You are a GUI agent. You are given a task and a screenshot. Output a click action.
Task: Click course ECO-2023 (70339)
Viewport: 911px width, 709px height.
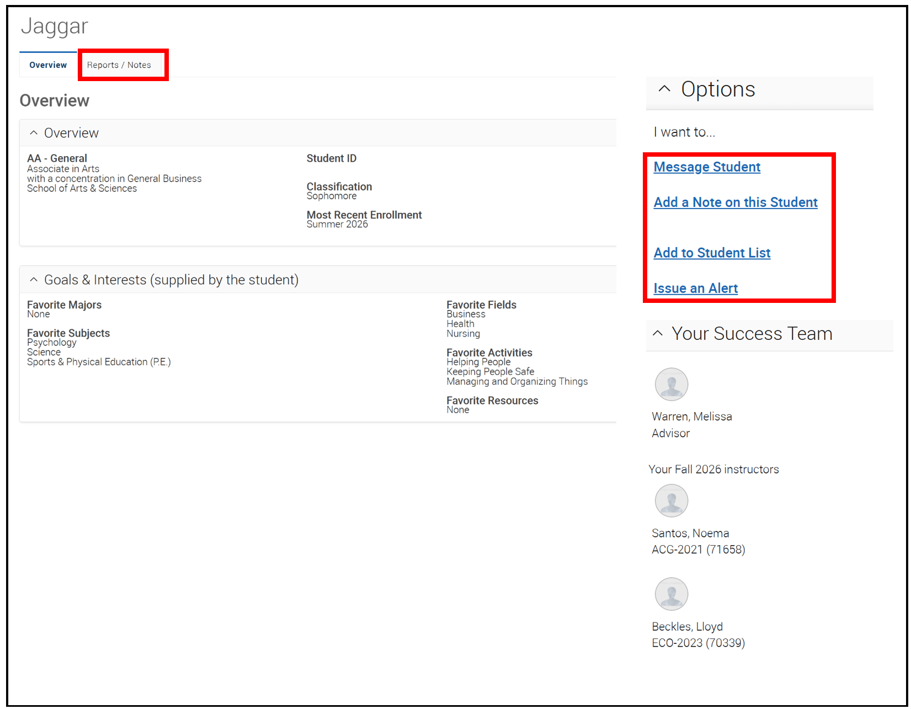(698, 643)
